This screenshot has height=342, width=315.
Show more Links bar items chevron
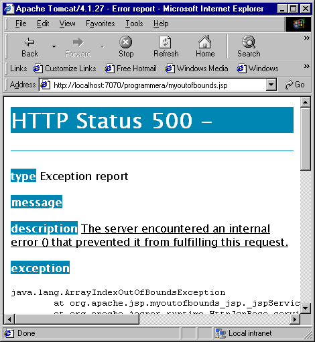pyautogui.click(x=307, y=67)
